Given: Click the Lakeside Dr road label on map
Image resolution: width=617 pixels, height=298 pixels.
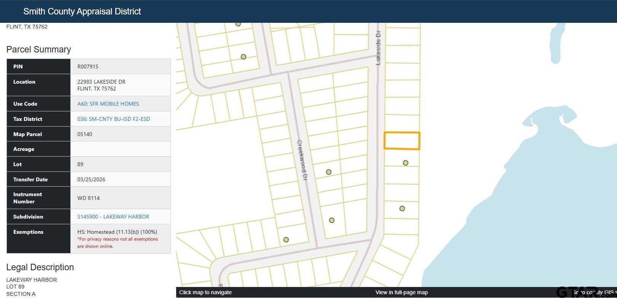Looking at the screenshot, I should [x=378, y=48].
